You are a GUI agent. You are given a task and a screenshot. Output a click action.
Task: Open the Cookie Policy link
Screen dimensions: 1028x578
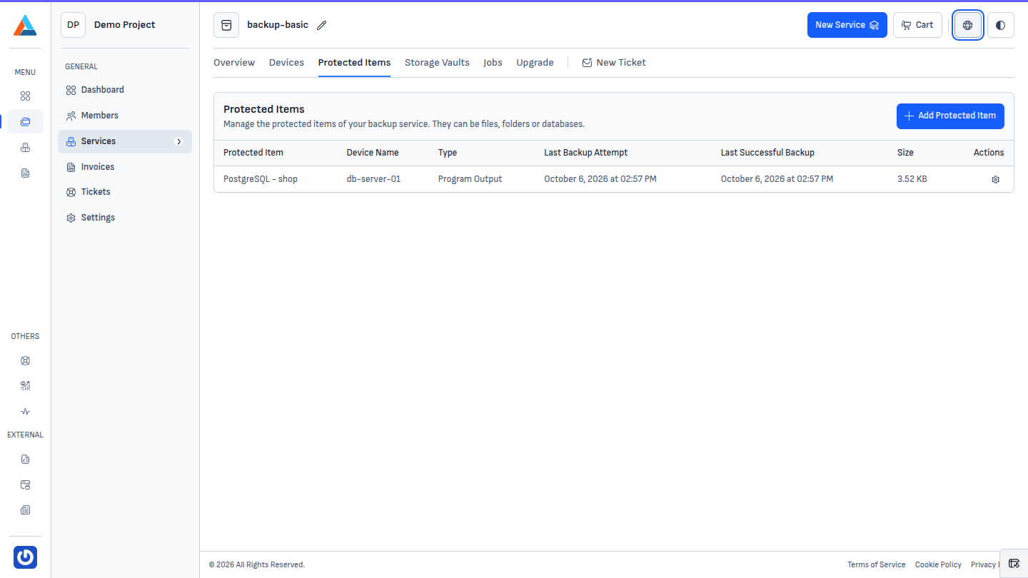[938, 564]
